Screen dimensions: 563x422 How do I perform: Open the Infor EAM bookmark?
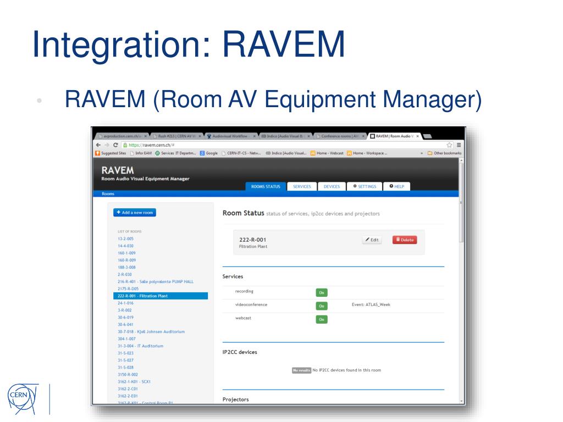click(x=141, y=153)
